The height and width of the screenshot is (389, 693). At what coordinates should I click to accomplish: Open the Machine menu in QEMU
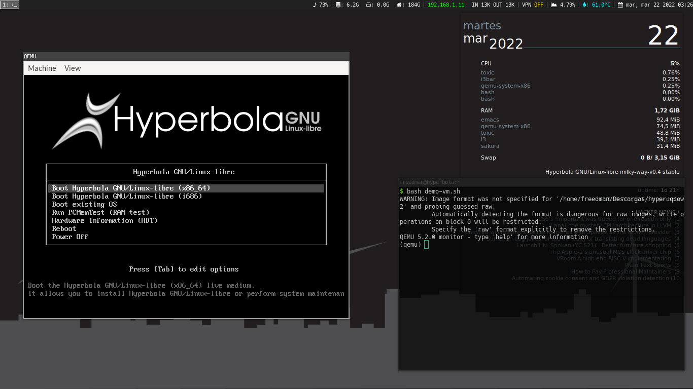pos(42,68)
